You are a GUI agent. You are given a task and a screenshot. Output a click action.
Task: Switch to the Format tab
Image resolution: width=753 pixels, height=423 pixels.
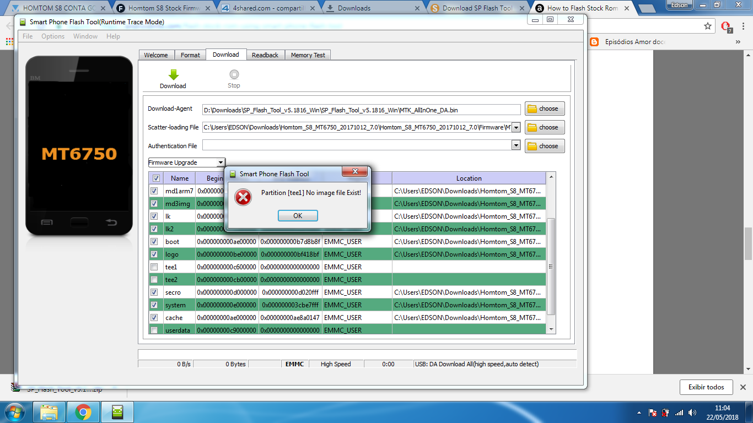click(x=190, y=55)
